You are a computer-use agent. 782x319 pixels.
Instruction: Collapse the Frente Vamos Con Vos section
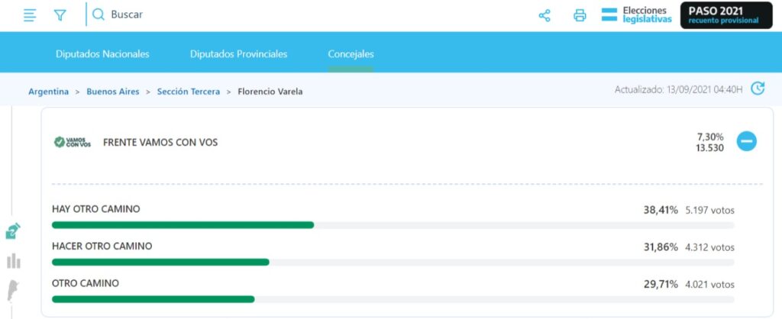tap(746, 141)
